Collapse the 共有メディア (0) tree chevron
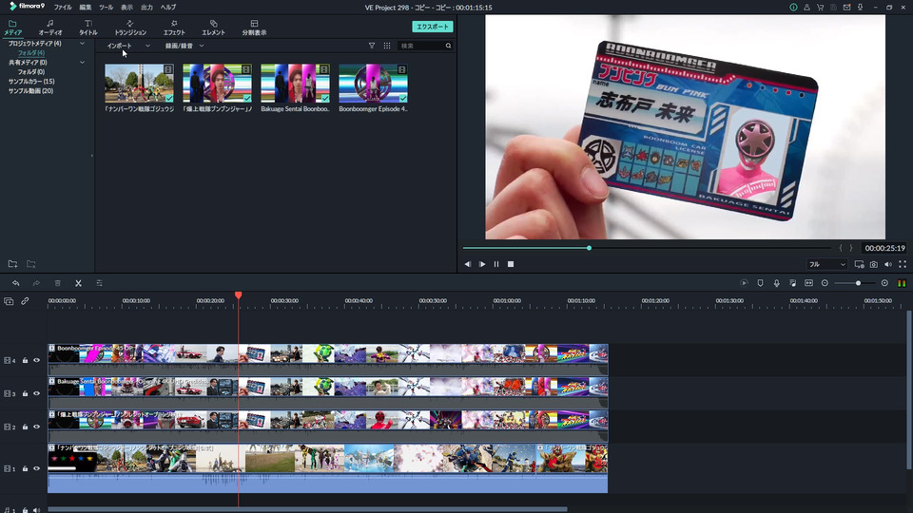Image resolution: width=913 pixels, height=513 pixels. [x=82, y=63]
